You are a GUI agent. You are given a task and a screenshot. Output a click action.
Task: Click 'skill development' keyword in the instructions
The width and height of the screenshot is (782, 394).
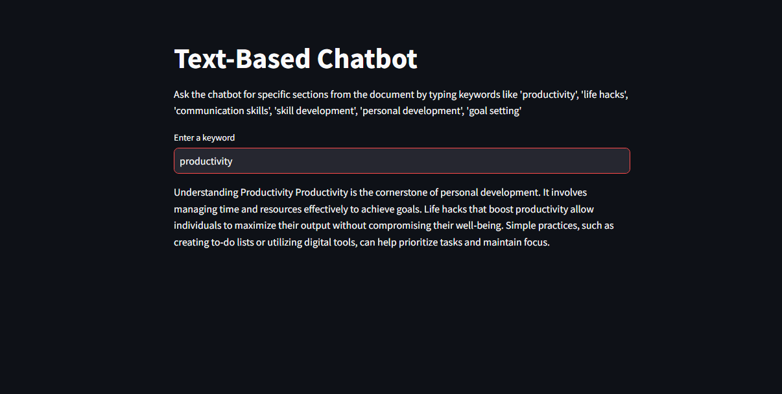[x=314, y=111]
